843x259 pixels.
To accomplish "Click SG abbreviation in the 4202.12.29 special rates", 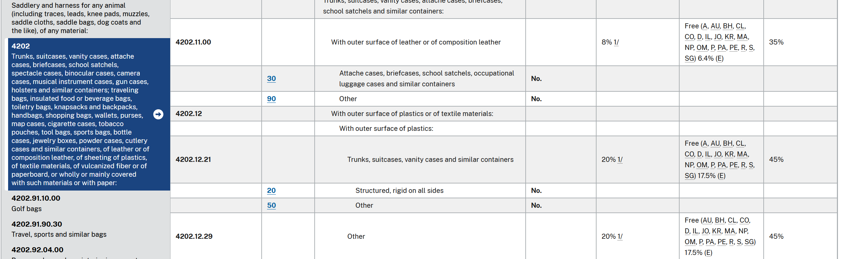I will click(749, 242).
